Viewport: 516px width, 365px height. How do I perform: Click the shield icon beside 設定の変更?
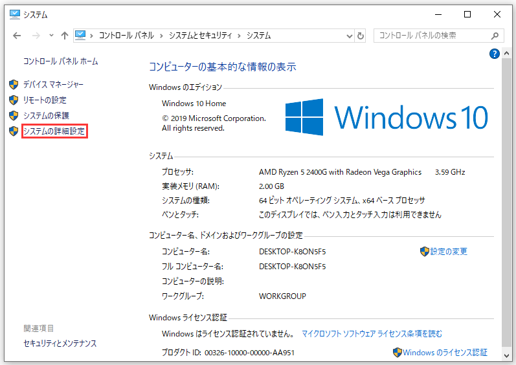(x=425, y=251)
